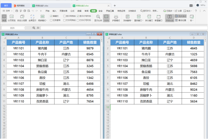Click the 重设位置 reset position button
This screenshot has height=139, width=208.
(181, 20)
